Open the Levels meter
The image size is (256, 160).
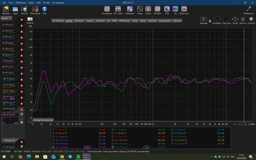(x=148, y=10)
